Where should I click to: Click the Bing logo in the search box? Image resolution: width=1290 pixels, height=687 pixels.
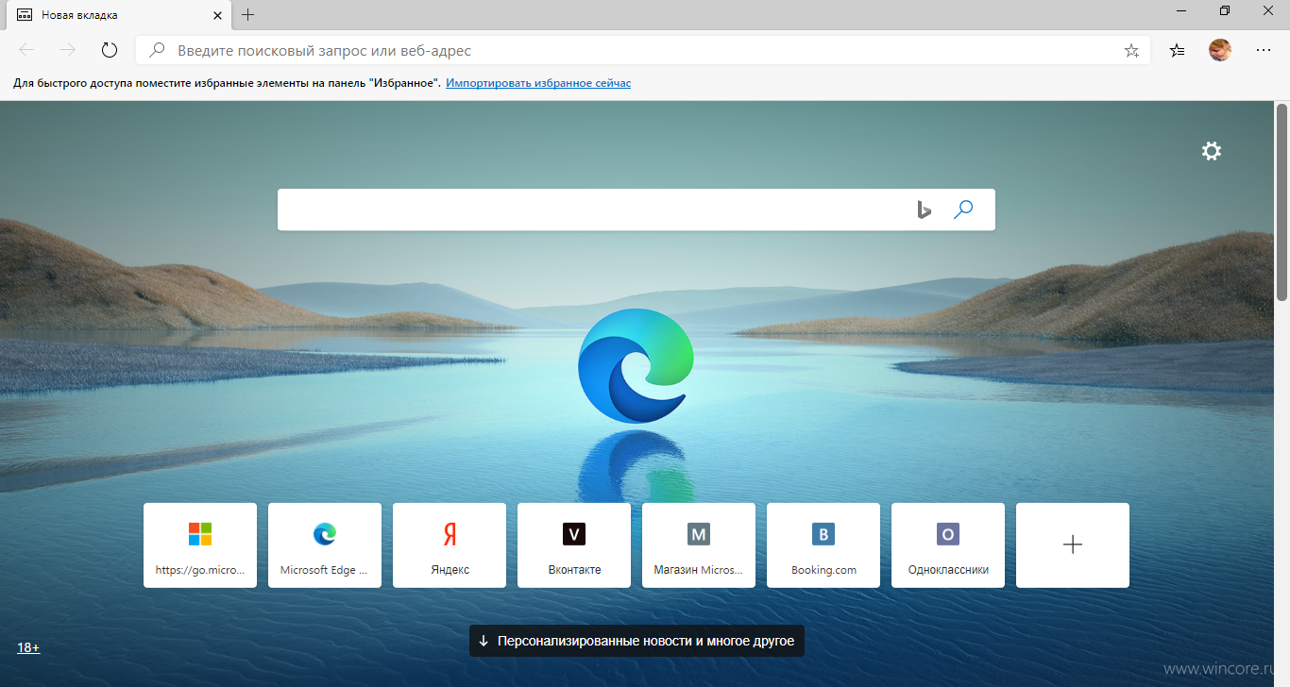[x=924, y=209]
